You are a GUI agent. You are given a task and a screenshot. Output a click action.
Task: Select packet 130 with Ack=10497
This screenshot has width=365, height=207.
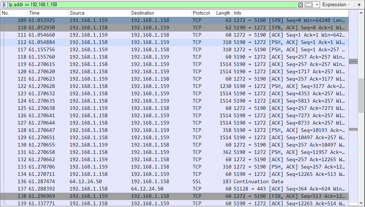click(x=174, y=145)
